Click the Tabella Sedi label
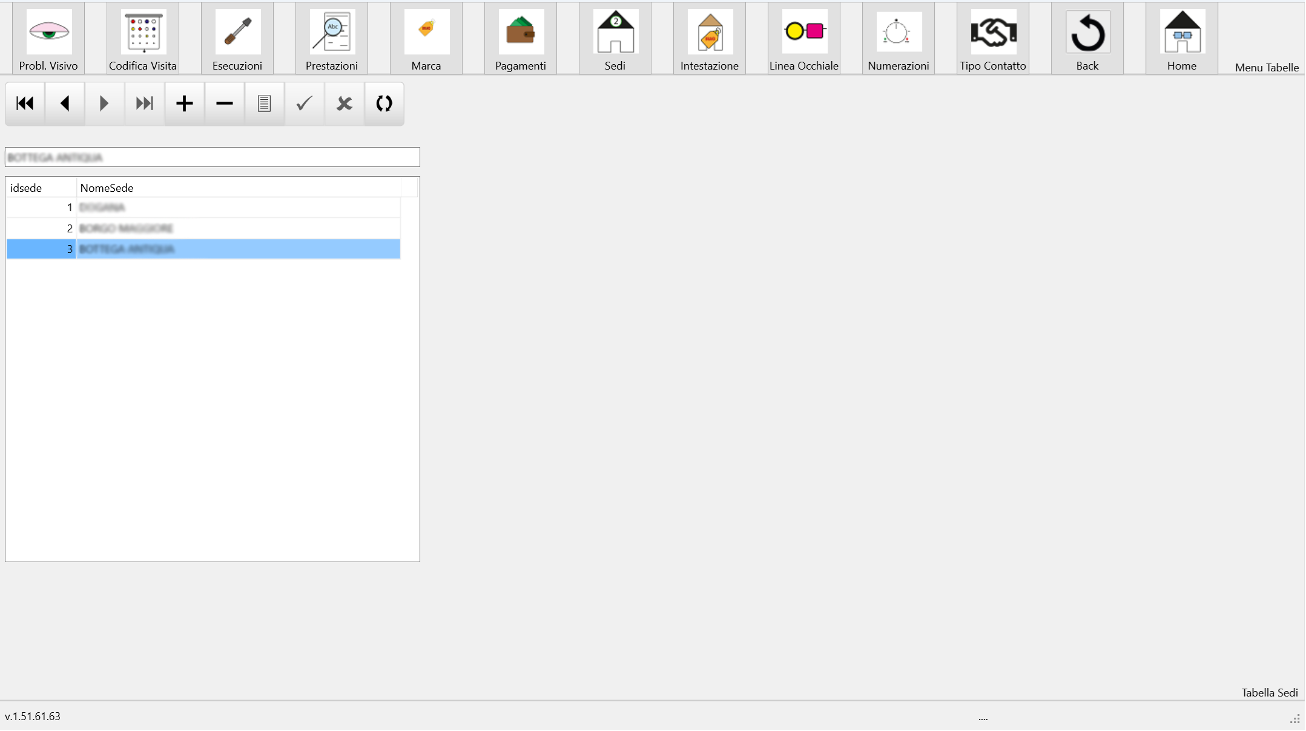Screen dimensions: 1306x731 1270,693
